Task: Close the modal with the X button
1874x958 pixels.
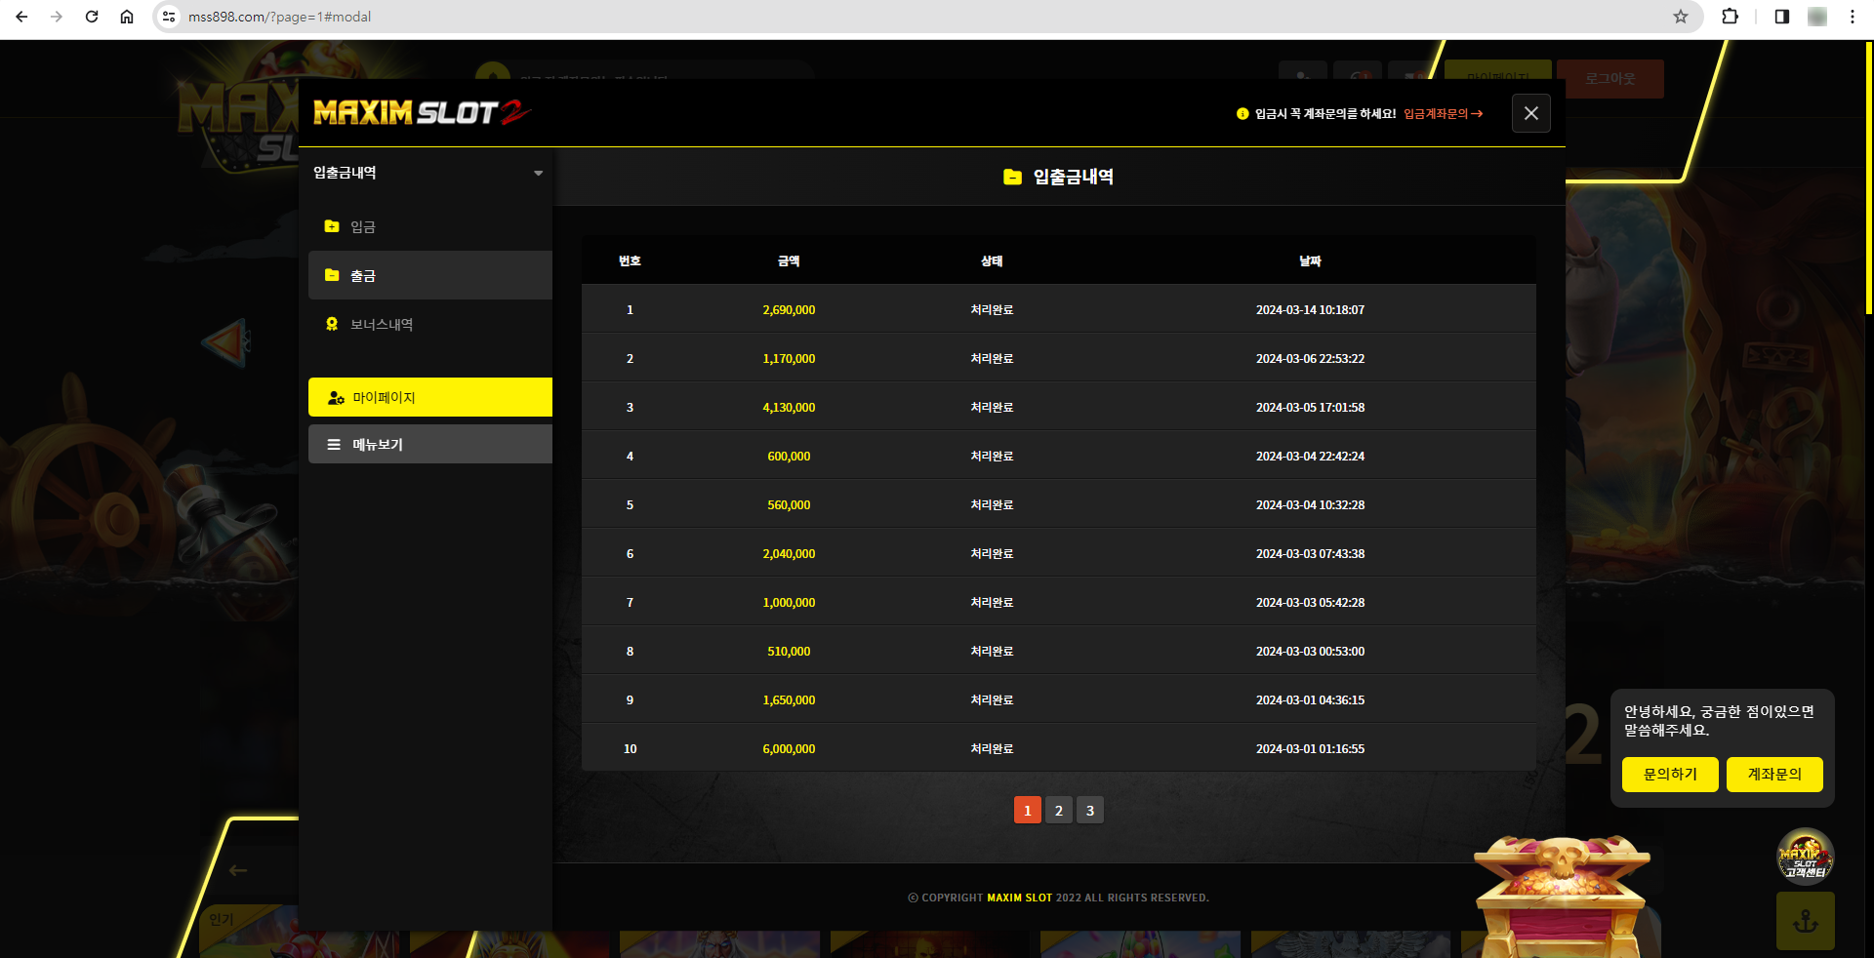Action: [x=1531, y=113]
